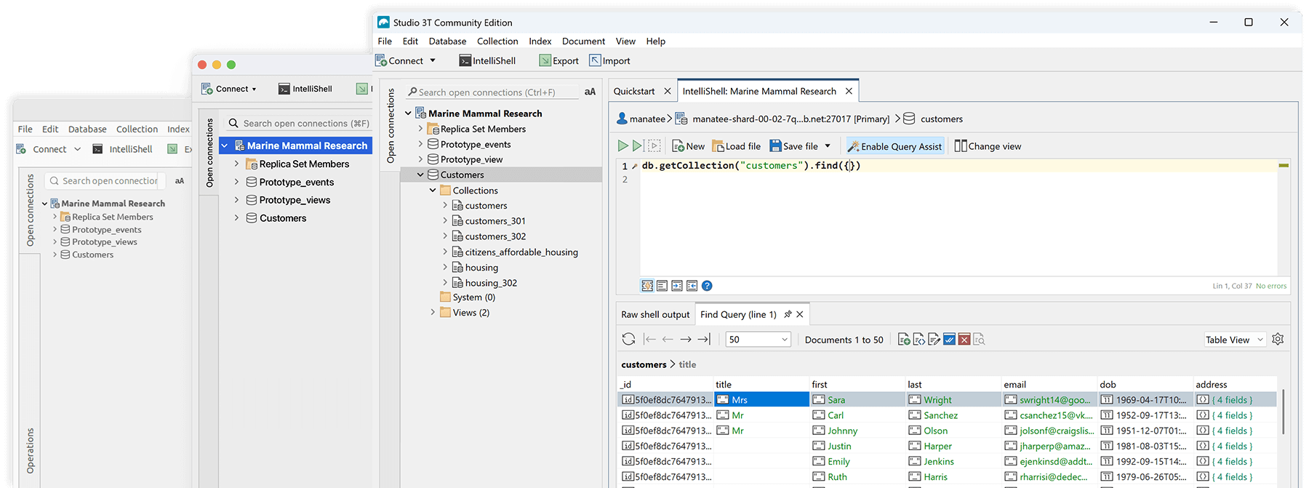Expand the Views (2) folder
This screenshot has height=488, width=1309.
[433, 313]
